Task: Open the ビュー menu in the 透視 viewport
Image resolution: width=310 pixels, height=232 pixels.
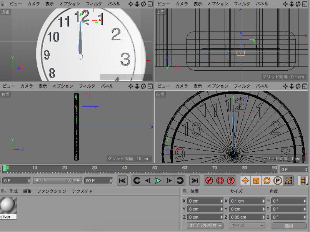Action: (x=16, y=4)
